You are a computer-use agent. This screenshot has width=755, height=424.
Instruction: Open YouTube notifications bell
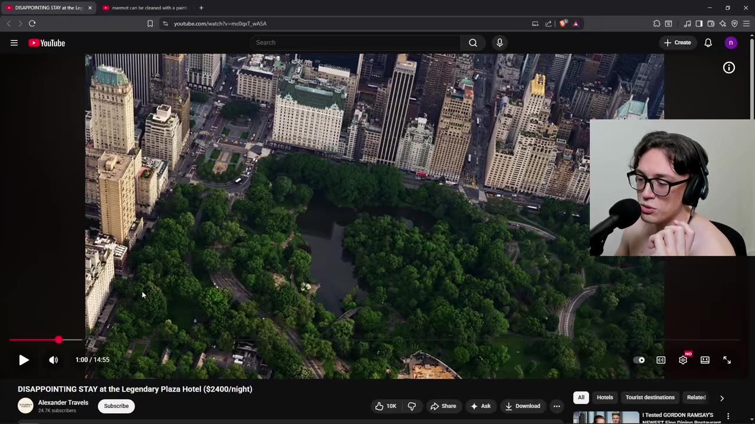pos(708,43)
